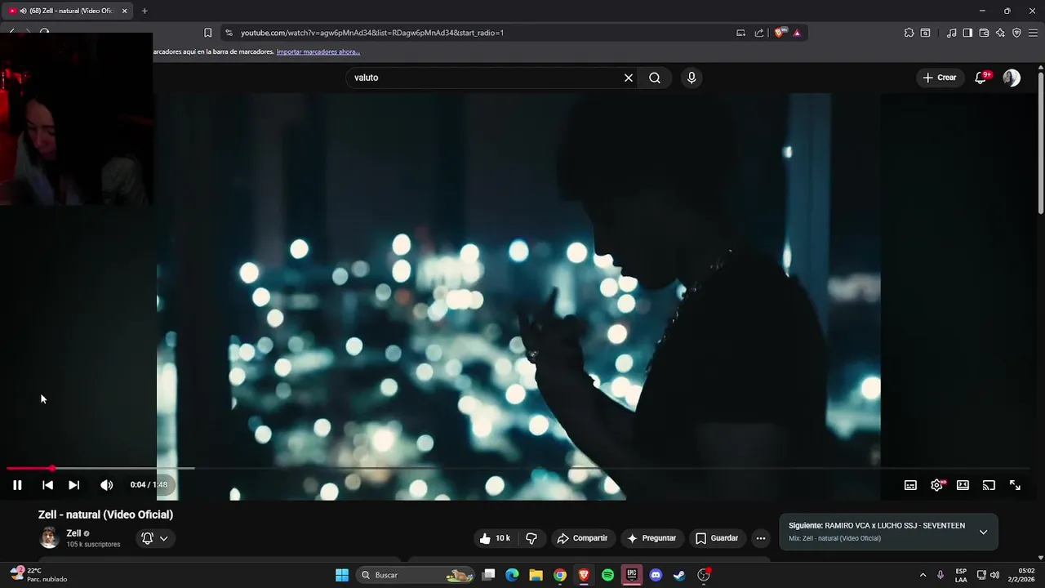Open more actions three-dot menu
This screenshot has width=1045, height=588.
click(x=761, y=538)
